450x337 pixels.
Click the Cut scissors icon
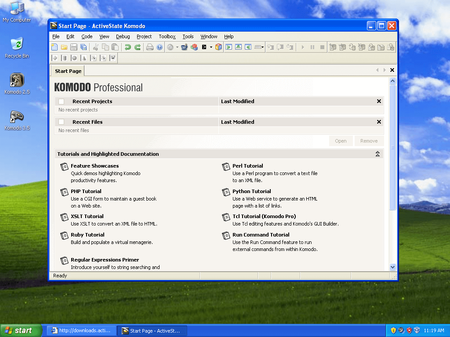tap(96, 47)
